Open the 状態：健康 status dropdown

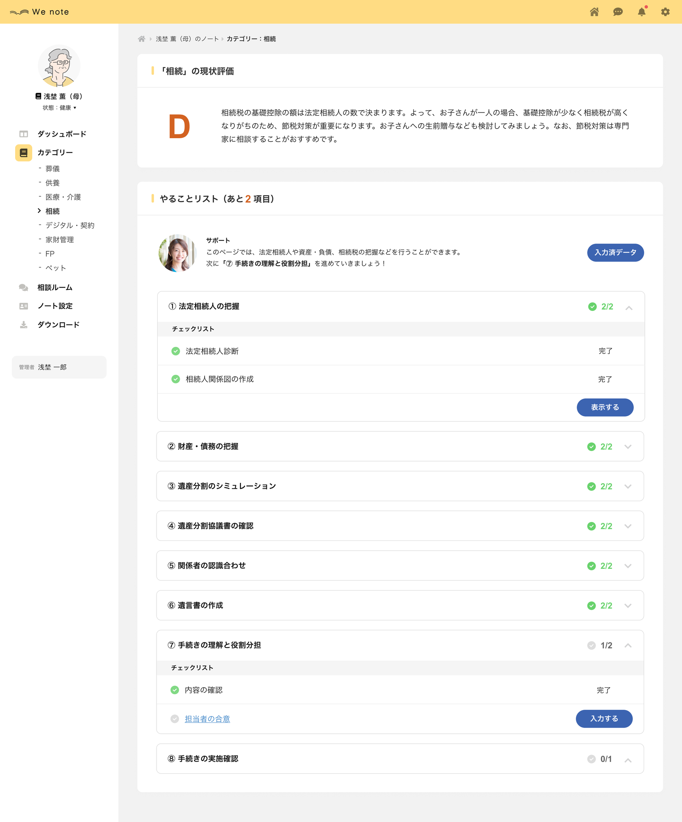coord(60,108)
